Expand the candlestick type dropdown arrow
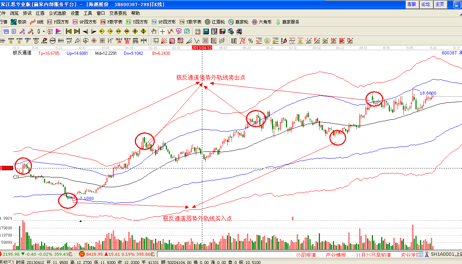Viewport: 462px width, 264px height. [x=44, y=31]
